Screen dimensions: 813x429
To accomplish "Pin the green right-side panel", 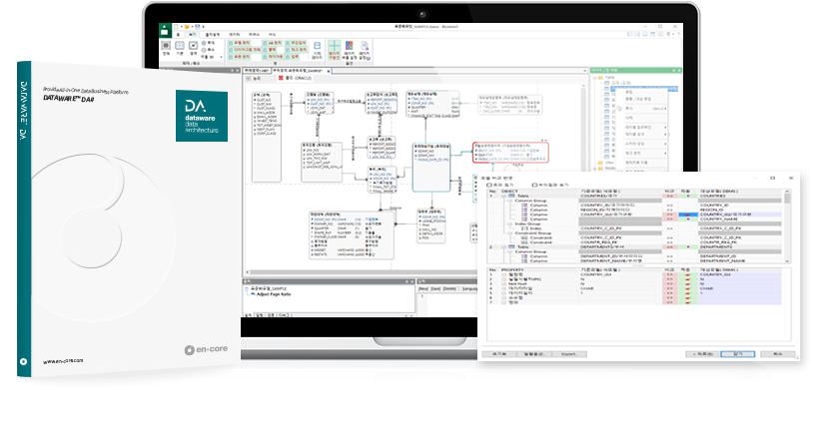I will click(673, 71).
